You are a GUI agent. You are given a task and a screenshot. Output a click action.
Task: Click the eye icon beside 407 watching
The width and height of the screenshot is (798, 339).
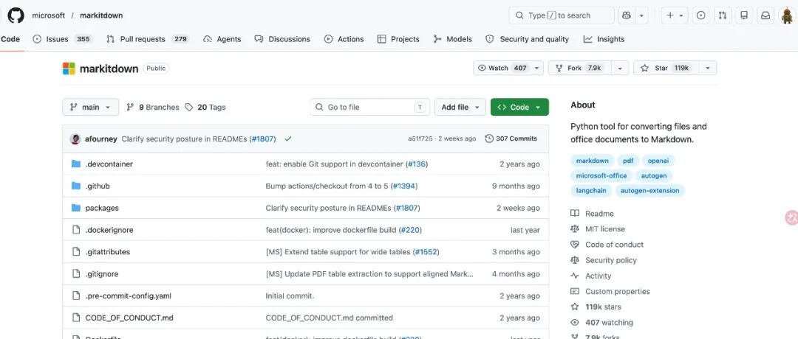575,322
